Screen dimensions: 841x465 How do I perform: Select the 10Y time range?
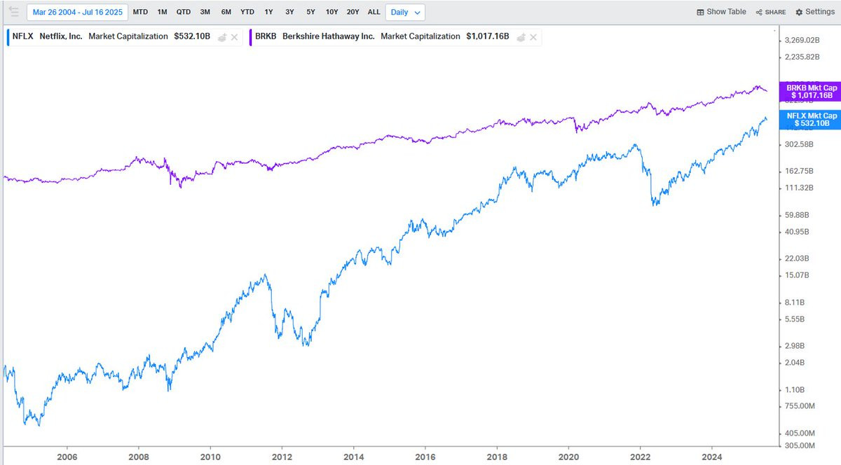332,12
